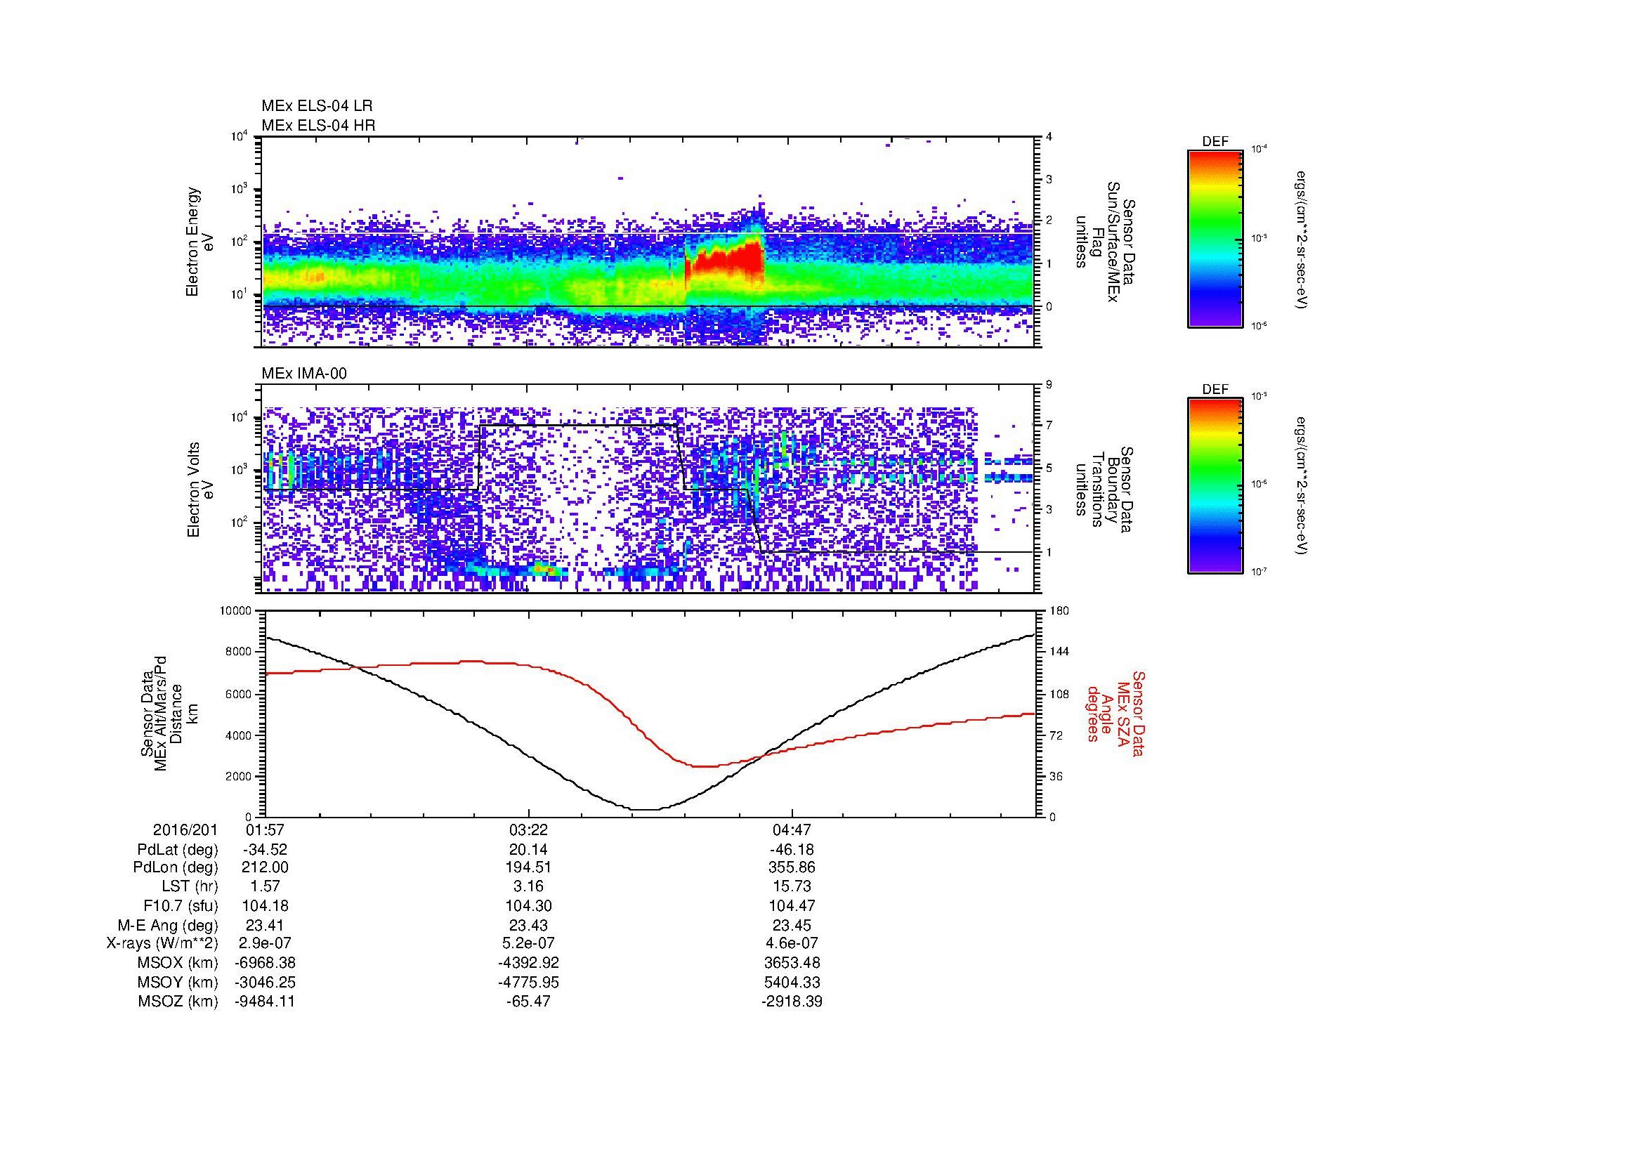Click the 'MSOY (km)' row label

pyautogui.click(x=178, y=982)
